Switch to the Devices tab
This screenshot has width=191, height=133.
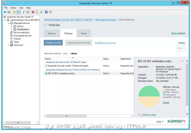tap(52, 33)
